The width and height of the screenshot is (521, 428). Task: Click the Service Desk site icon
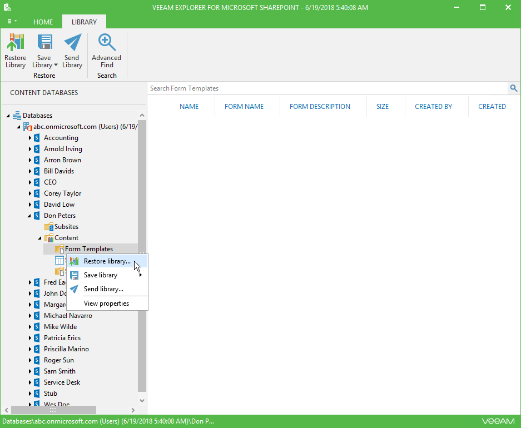pos(37,382)
